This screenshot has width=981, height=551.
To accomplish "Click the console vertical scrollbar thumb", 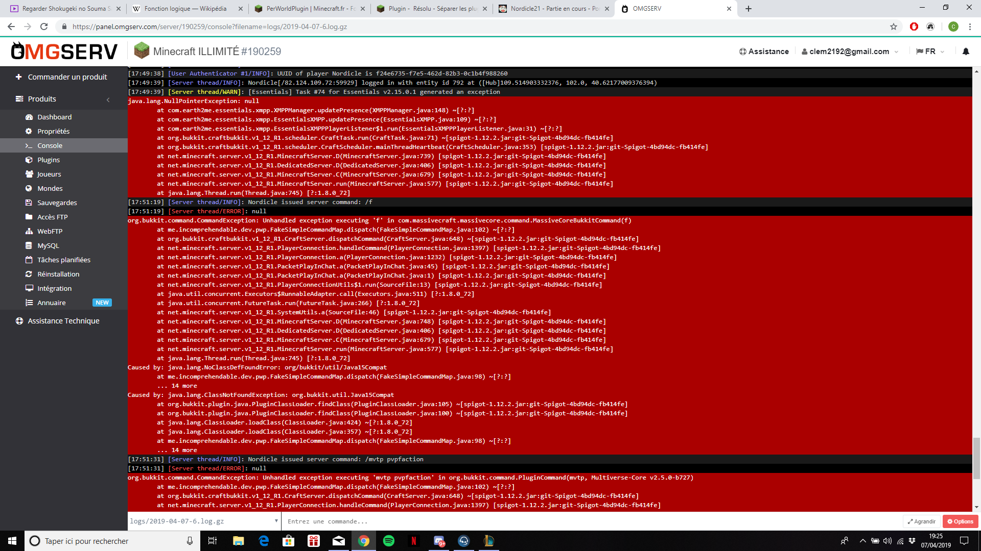I will 976,458.
